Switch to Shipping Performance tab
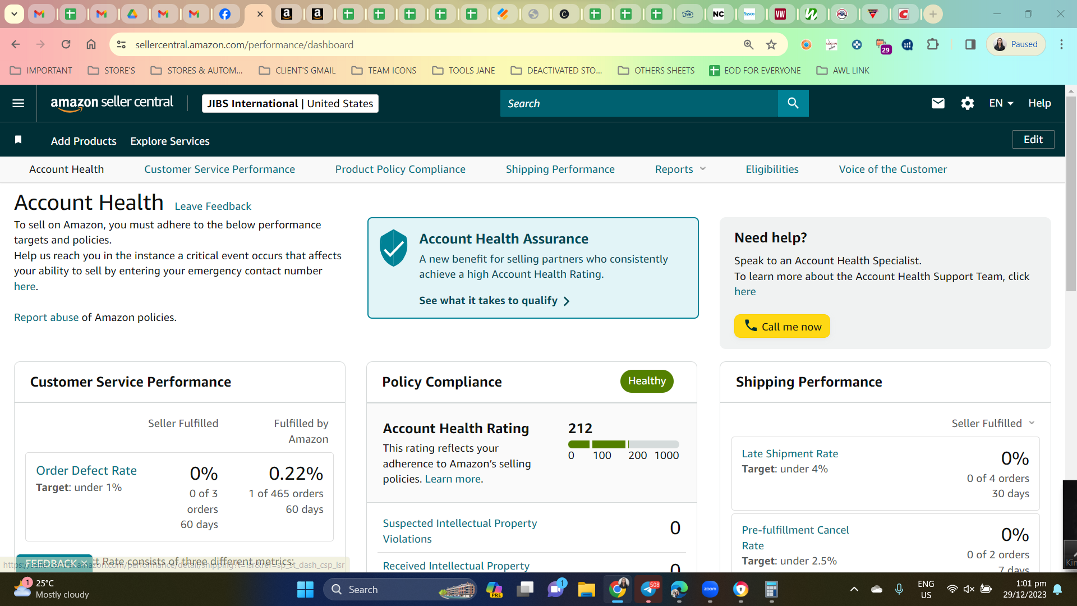Screen dimensions: 1077x606 [x=560, y=169]
